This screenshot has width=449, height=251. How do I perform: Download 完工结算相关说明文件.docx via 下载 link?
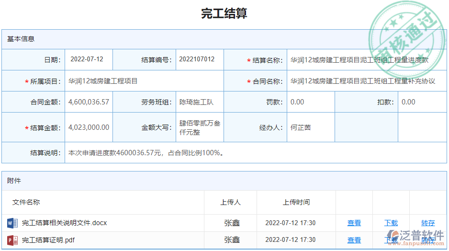tap(391, 223)
